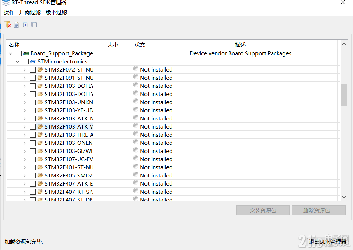Click the scrollbar down arrow
Viewport: 353px width, 250px height.
[344, 197]
